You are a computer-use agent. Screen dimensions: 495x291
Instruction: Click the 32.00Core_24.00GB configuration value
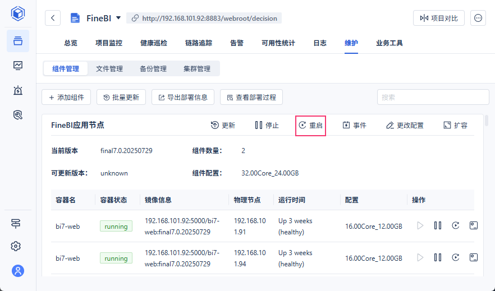(x=270, y=173)
